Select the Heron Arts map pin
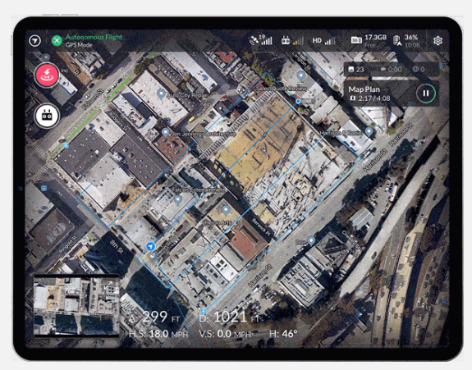This screenshot has width=472, height=370. 226,210
